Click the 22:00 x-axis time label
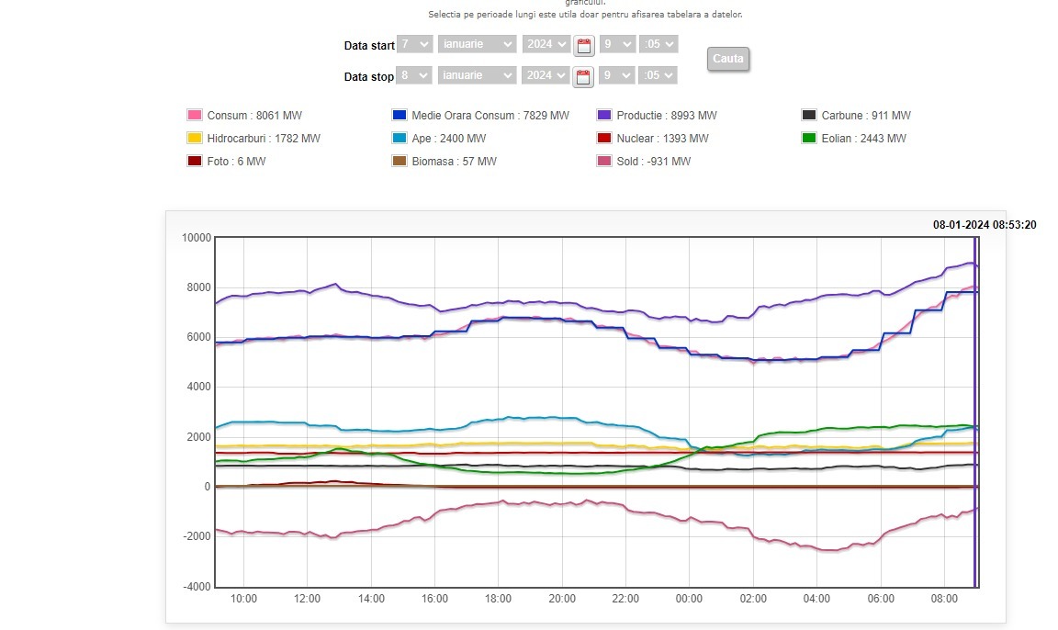1058x630 pixels. tap(625, 598)
